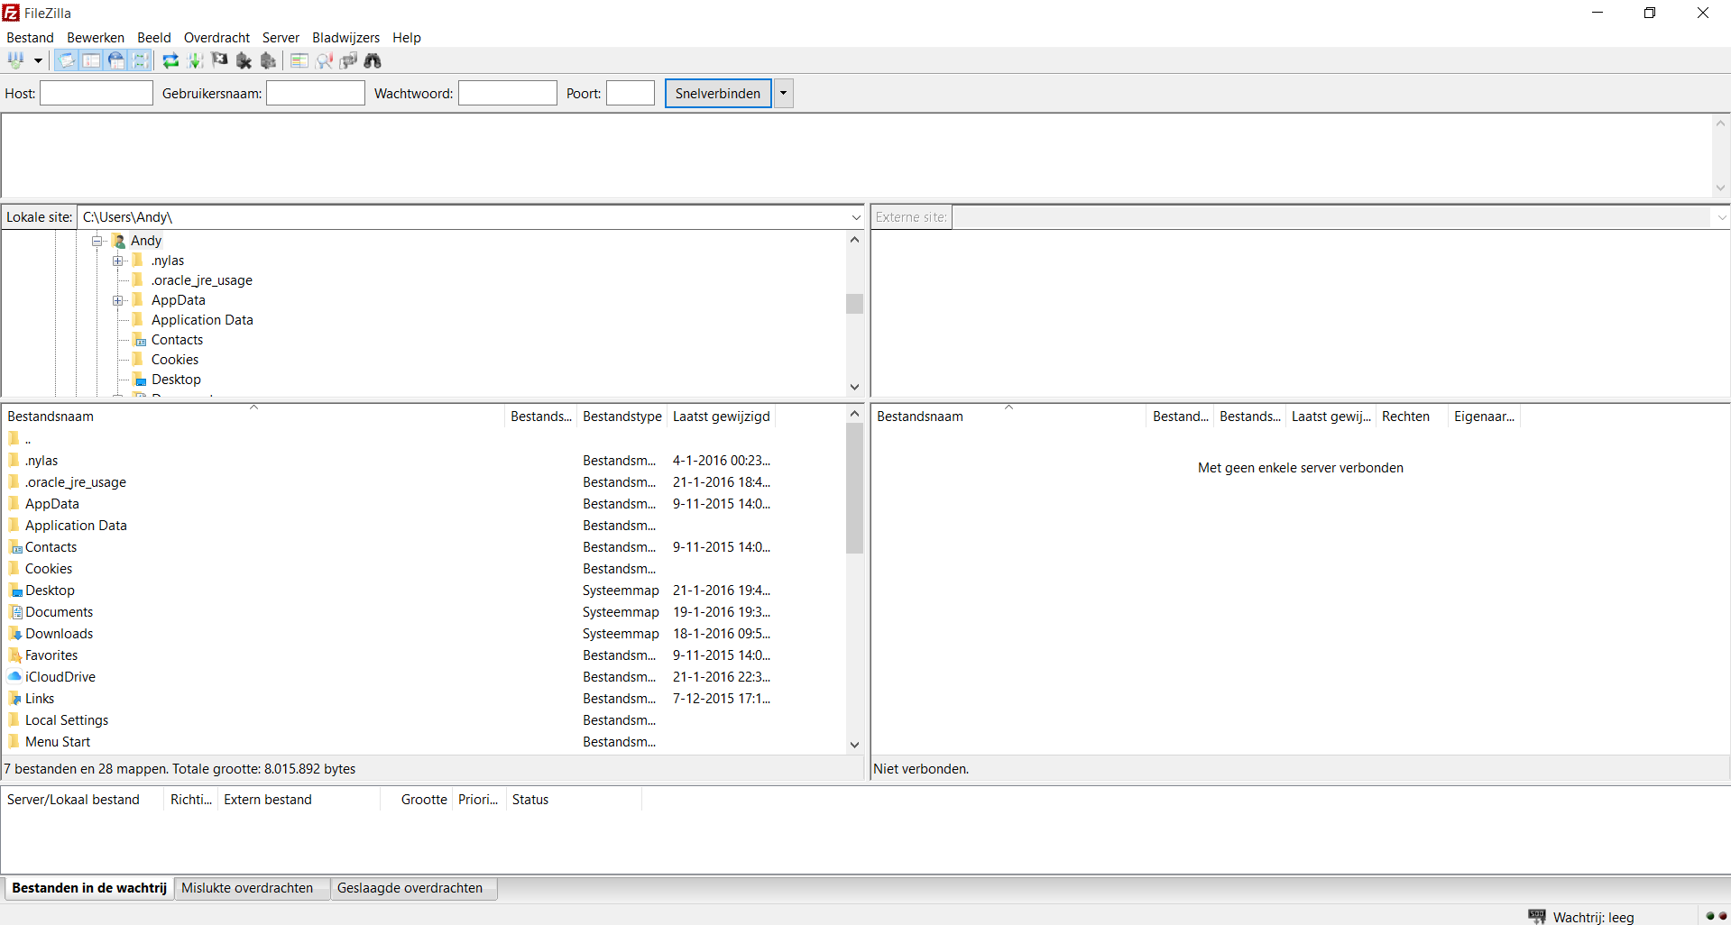Sort local files by Bestandstype column
Screen dimensions: 1731x925
(x=622, y=417)
